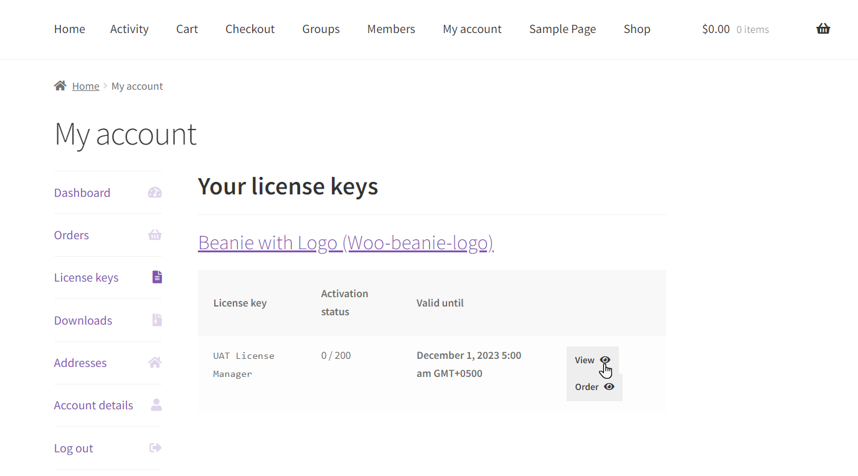Image resolution: width=858 pixels, height=476 pixels.
Task: Click the Dashboard gauge icon
Action: [x=154, y=193]
